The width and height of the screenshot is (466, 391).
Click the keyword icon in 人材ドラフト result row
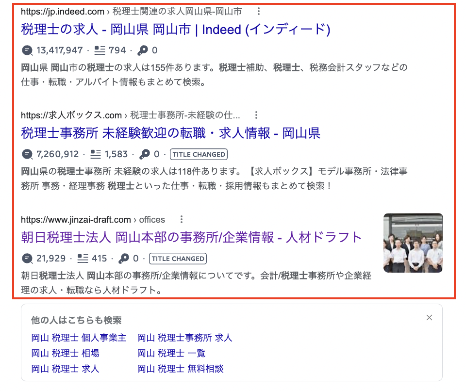[x=124, y=259]
